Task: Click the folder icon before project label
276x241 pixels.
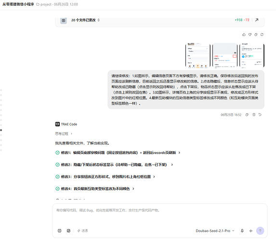Action: tap(38, 4)
